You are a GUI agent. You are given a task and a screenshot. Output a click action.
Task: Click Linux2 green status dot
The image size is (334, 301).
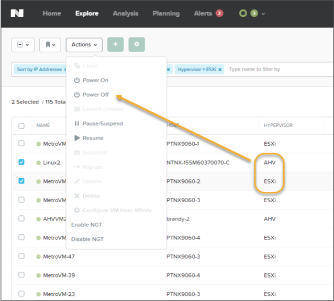click(x=38, y=163)
